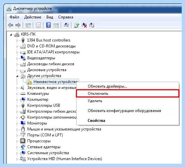Click the Клавиатуры keyboard icon

[x=23, y=94]
